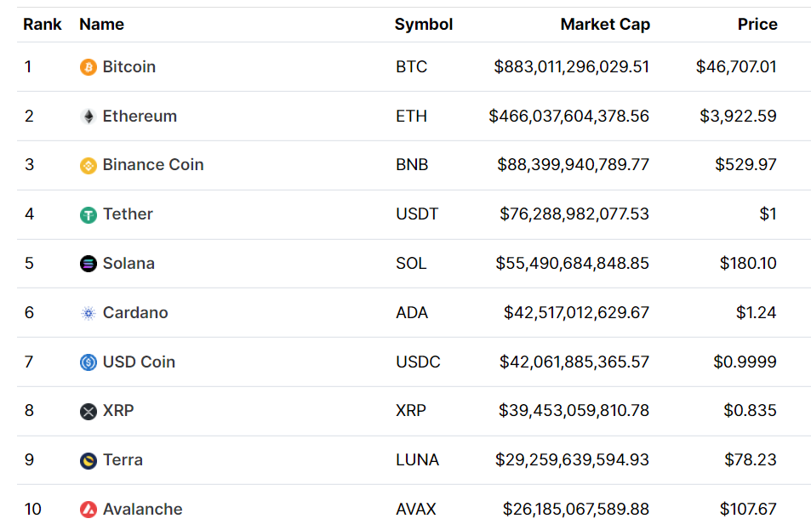The width and height of the screenshot is (811, 530).
Task: Click the green Tether logo icon
Action: click(88, 215)
